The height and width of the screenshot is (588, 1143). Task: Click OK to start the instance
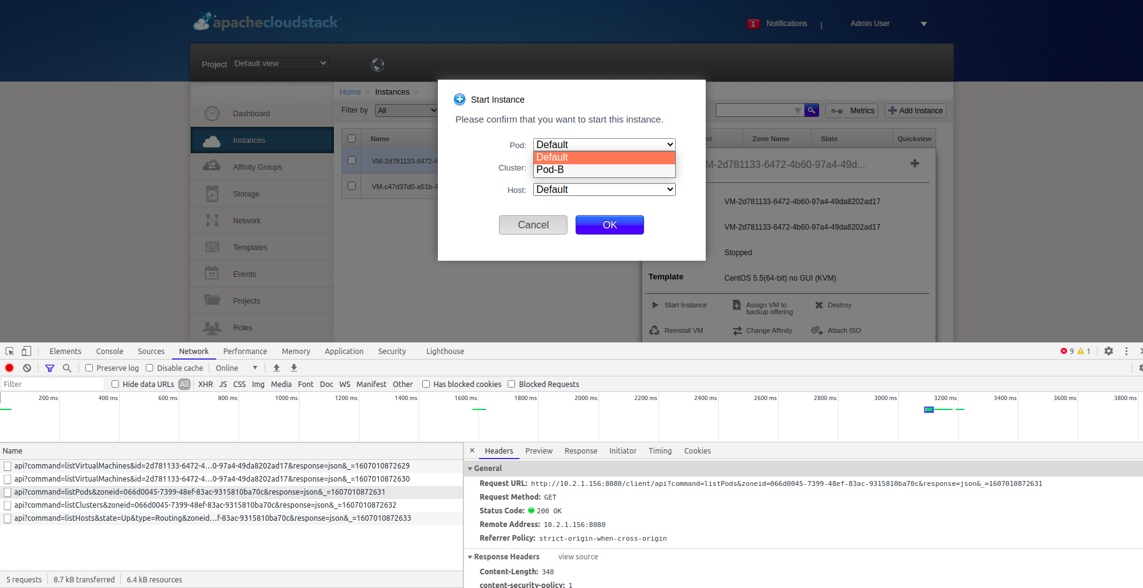tap(610, 225)
